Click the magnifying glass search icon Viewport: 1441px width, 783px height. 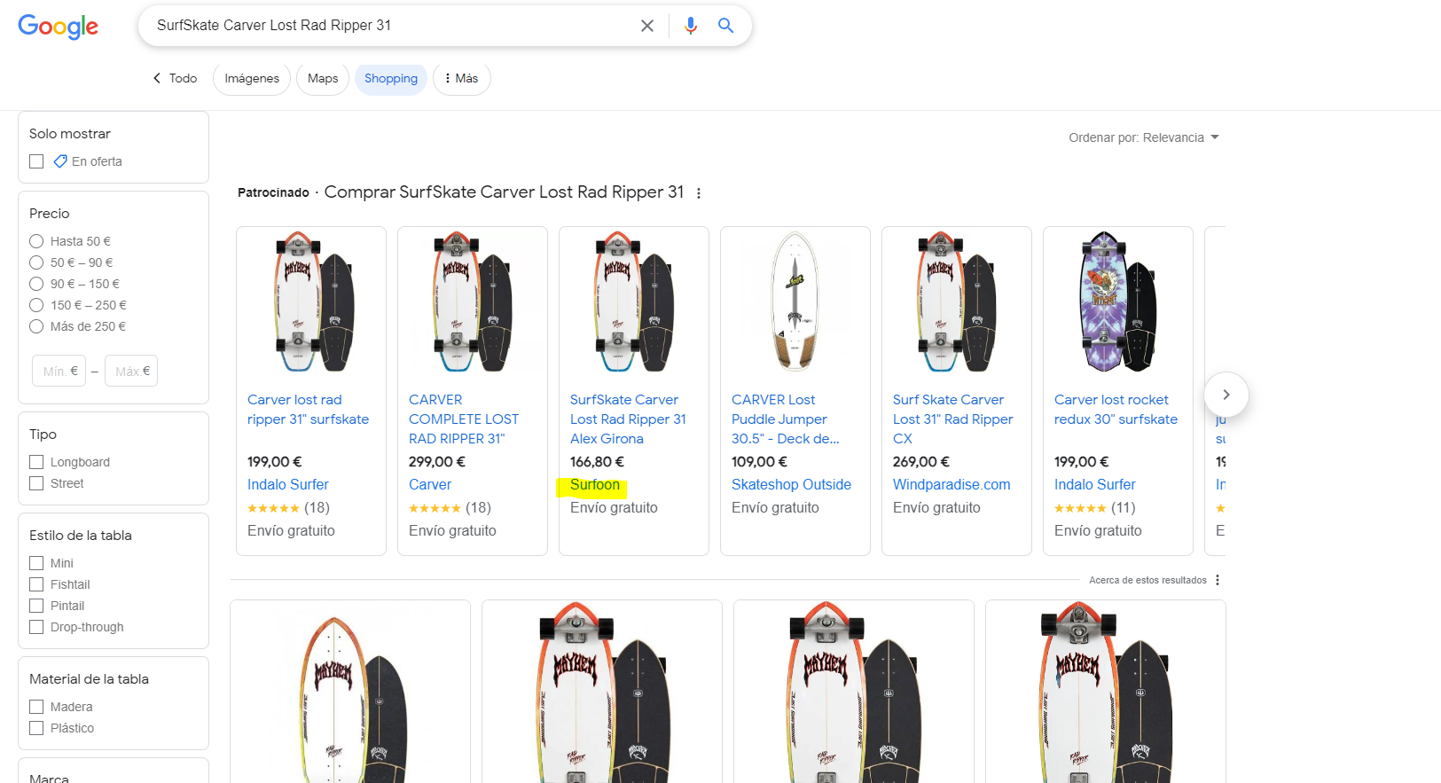click(x=725, y=26)
